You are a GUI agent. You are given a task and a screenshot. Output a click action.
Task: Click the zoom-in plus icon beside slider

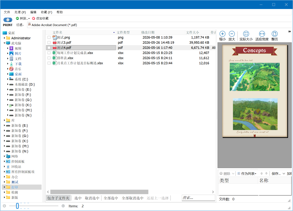pyautogui.click(x=63, y=206)
